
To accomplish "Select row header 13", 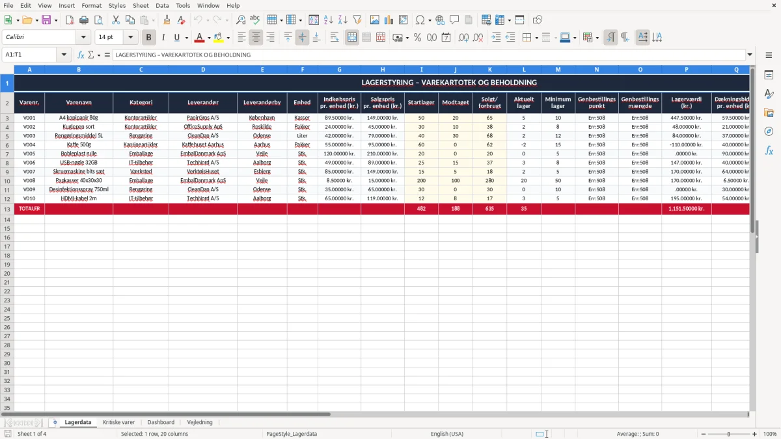I will click(x=7, y=209).
